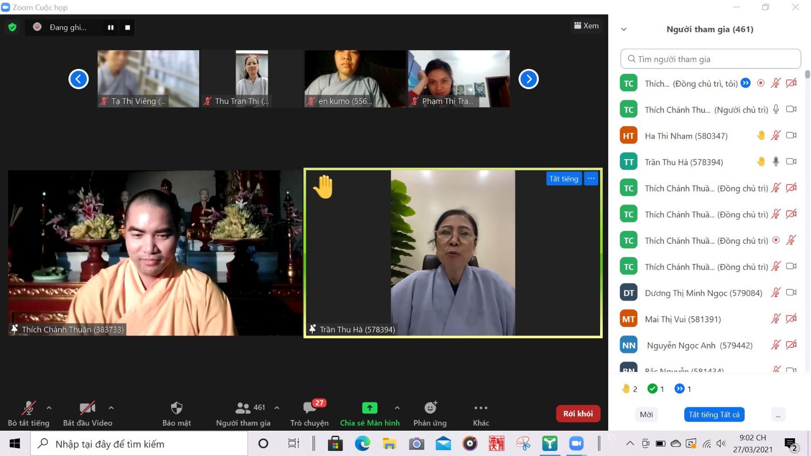Click pinned video of Thích Chánh Thuận
Viewport: 811px width, 456px height.
coord(155,253)
